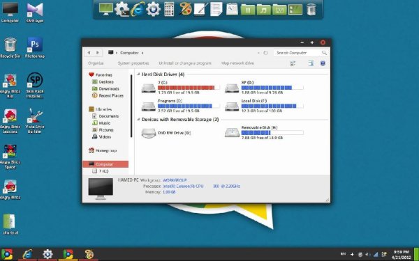This screenshot has height=261, width=419.
Task: Select Homegroup in the navigation pane
Action: 103,150
